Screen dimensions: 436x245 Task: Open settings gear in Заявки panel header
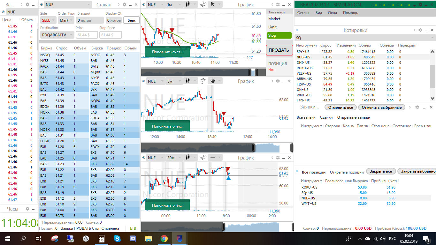417,107
